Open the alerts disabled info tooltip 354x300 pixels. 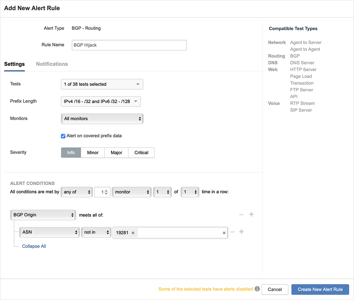click(x=257, y=289)
